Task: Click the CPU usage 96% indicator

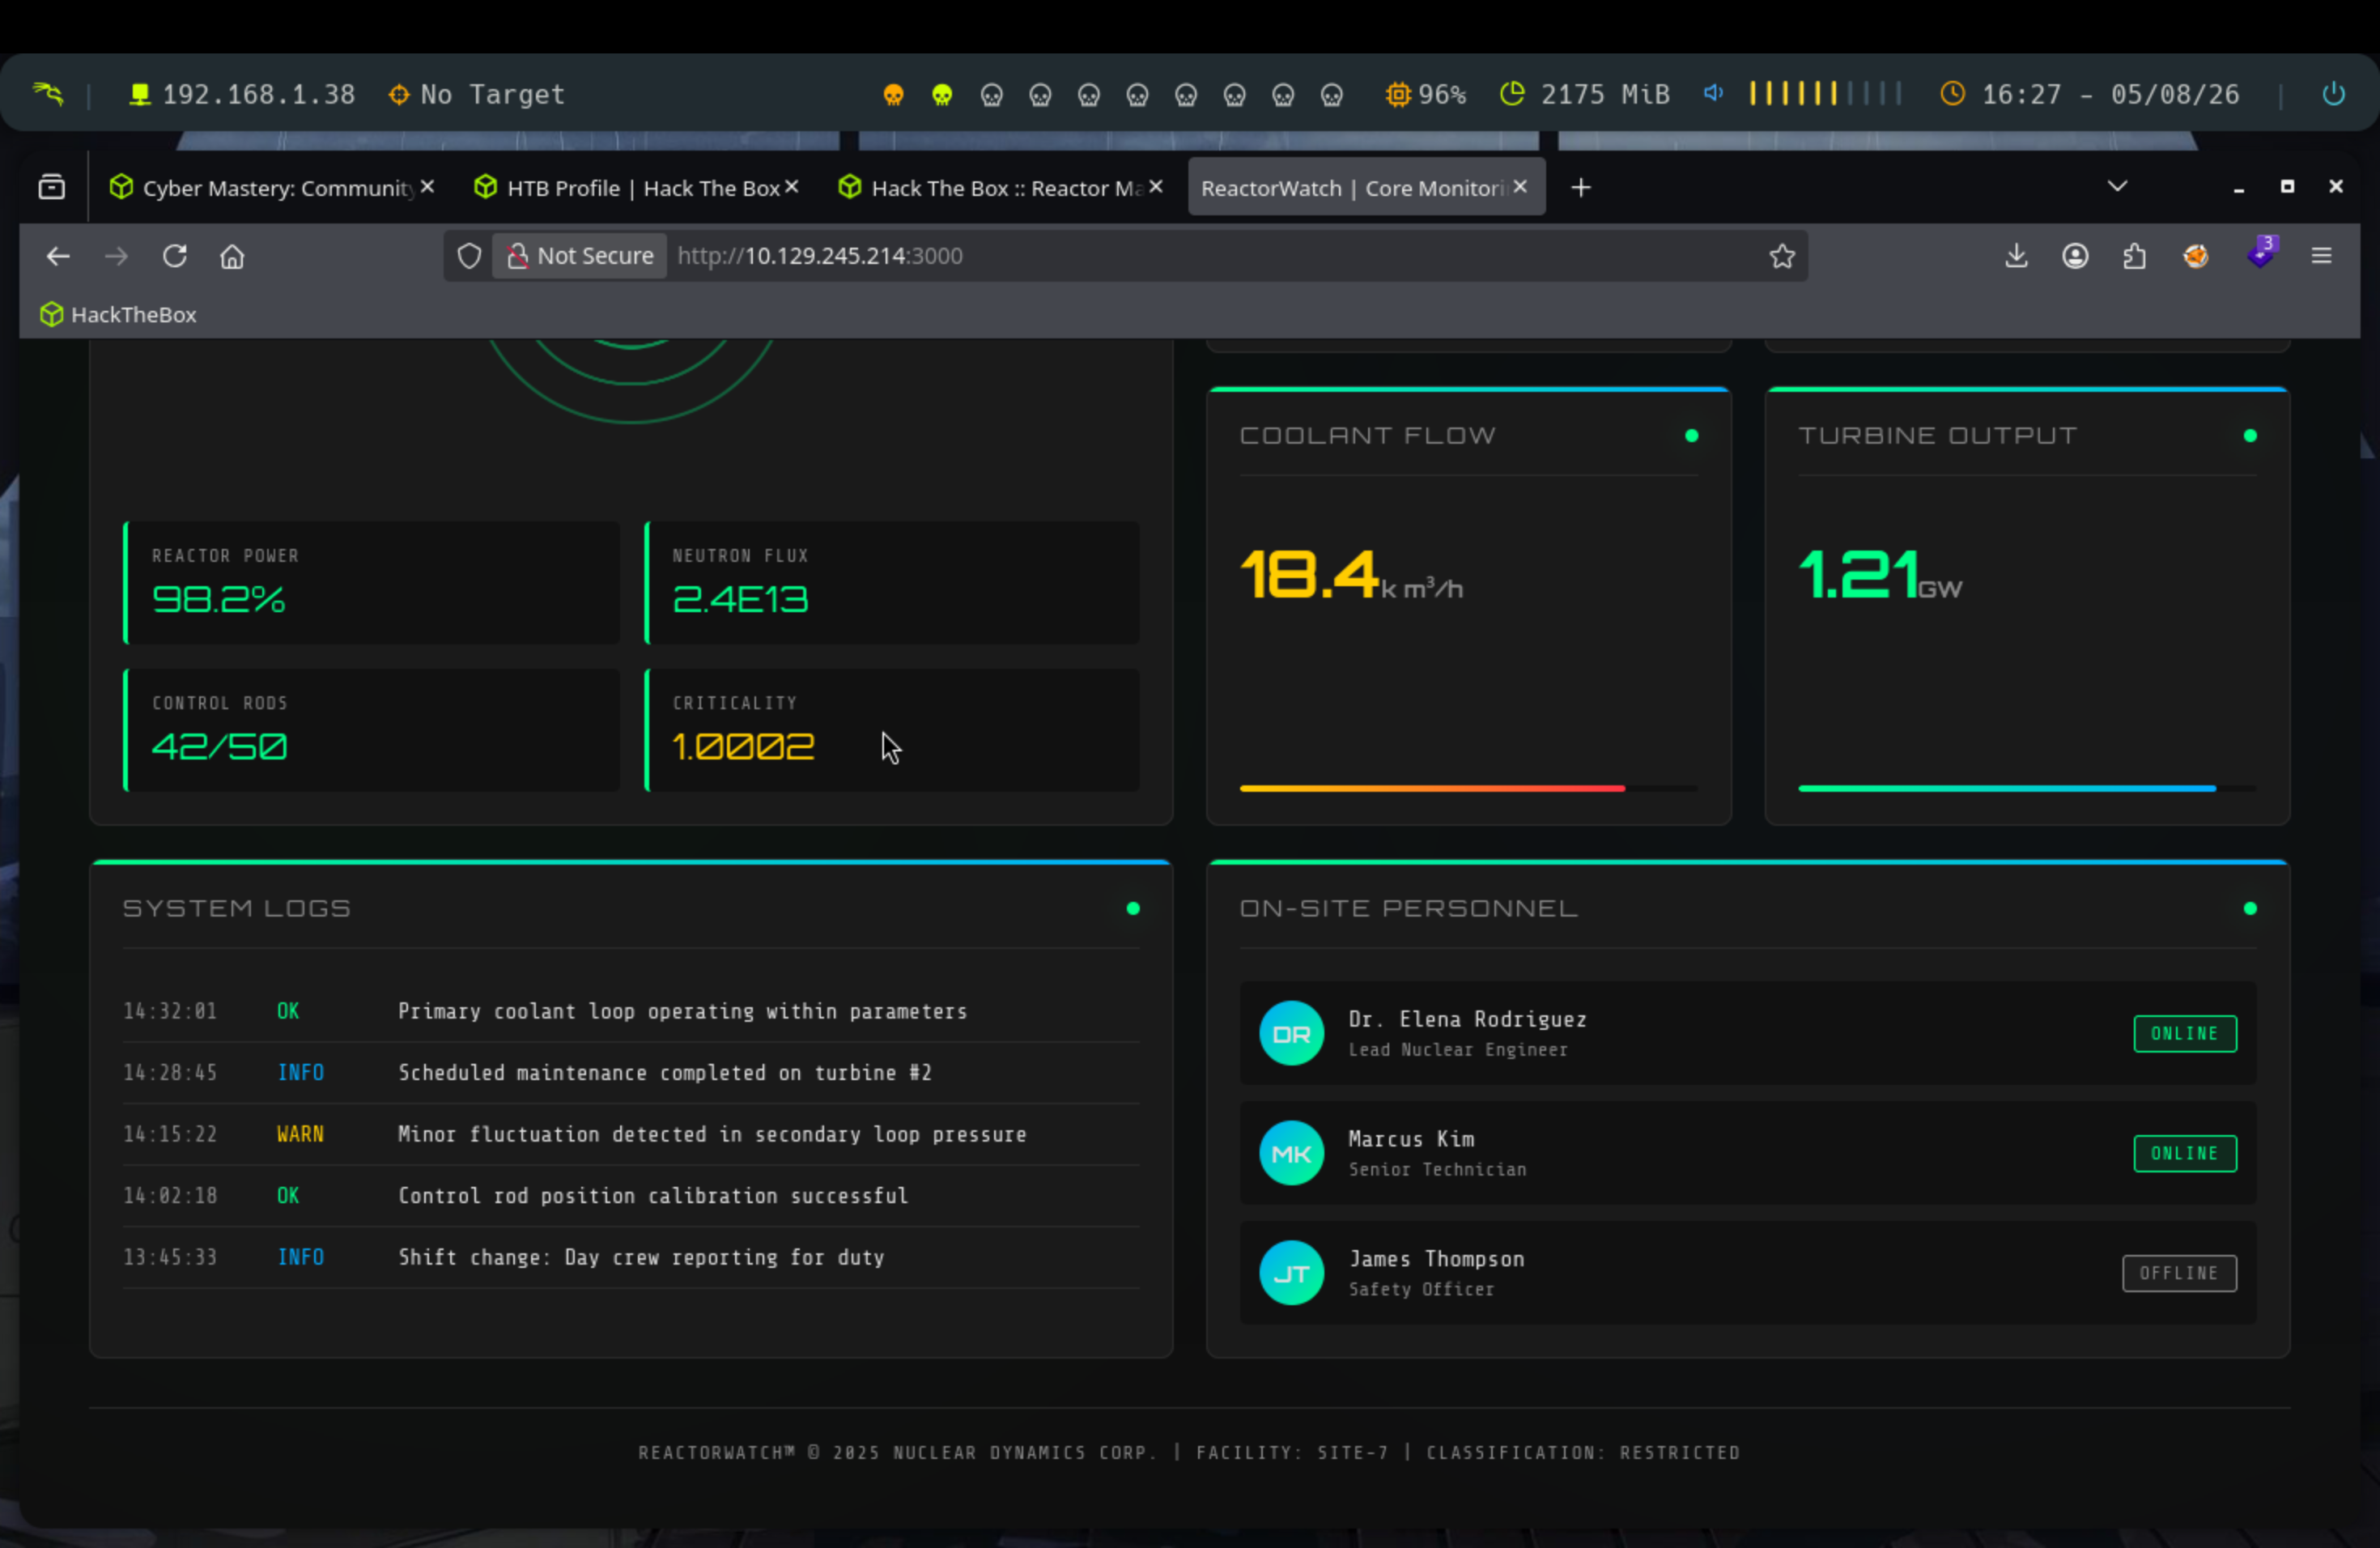Action: point(1426,95)
